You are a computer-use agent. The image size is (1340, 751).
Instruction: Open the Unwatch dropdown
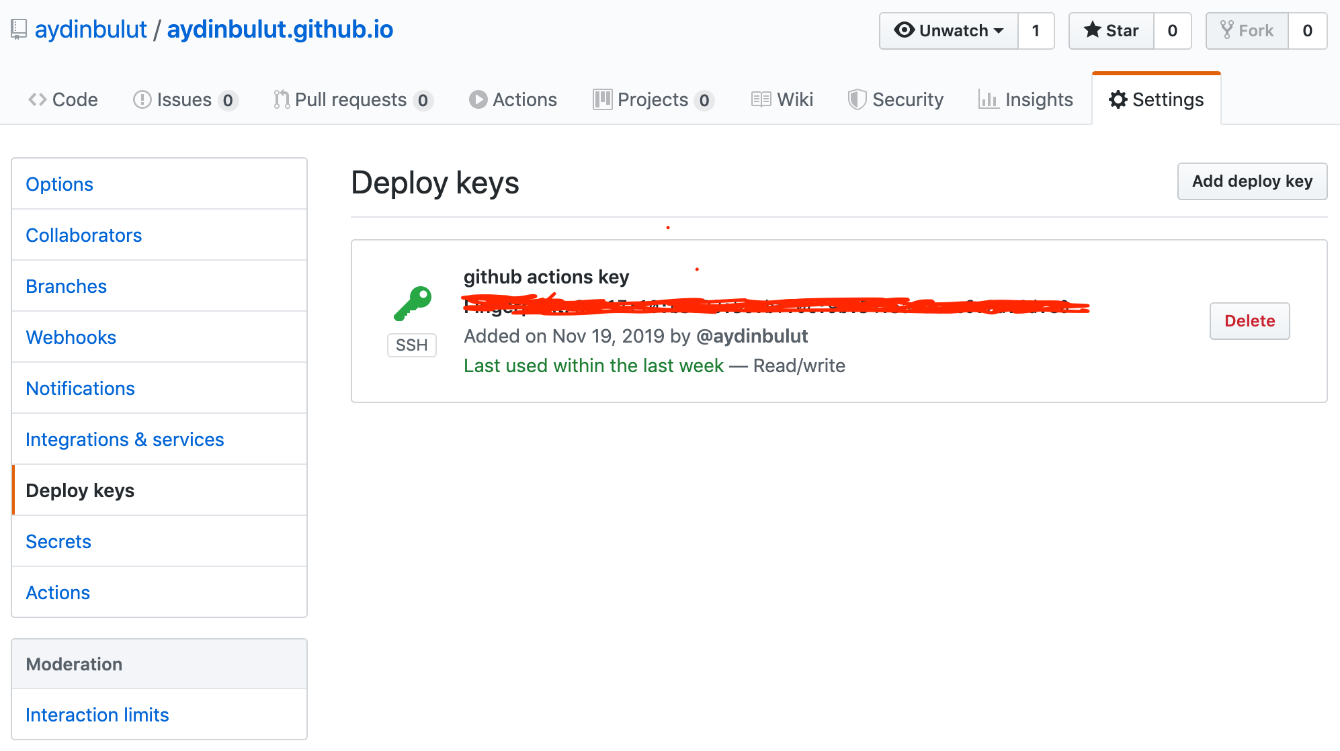[949, 31]
